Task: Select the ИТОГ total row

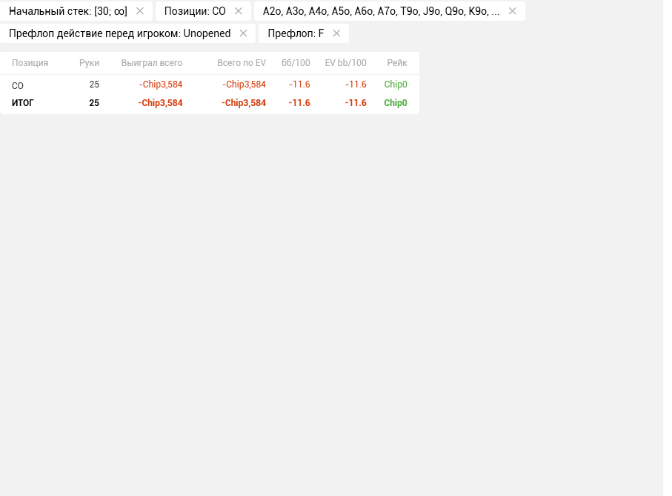Action: tap(210, 103)
